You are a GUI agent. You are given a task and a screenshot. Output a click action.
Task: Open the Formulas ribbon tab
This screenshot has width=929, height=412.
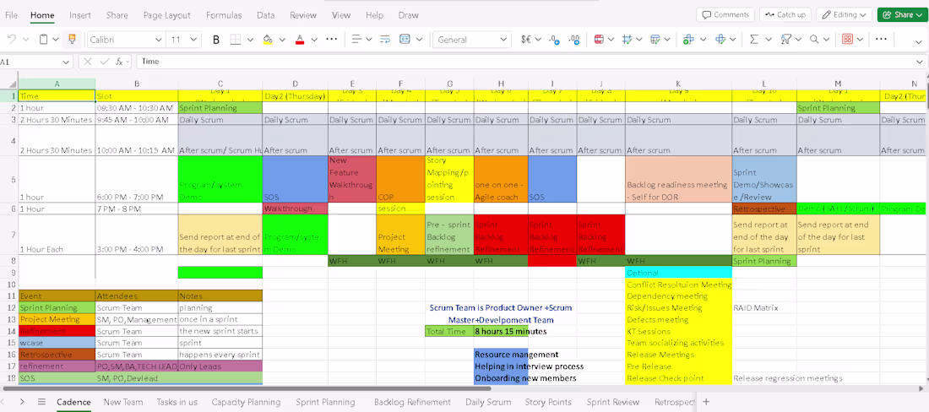(x=224, y=15)
